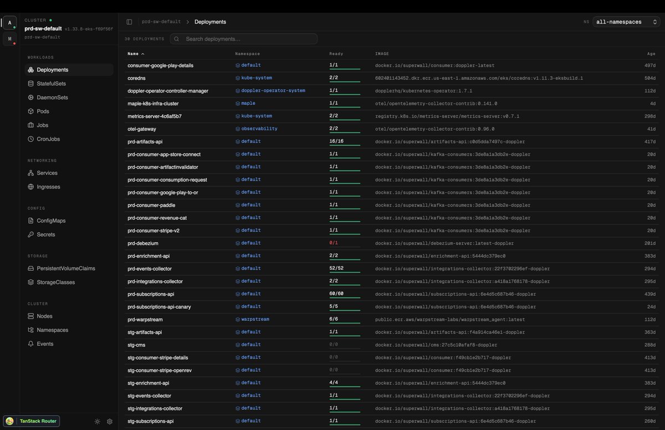Open DaemonSets in the sidebar
Screen dimensions: 665x430
click(x=69, y=98)
